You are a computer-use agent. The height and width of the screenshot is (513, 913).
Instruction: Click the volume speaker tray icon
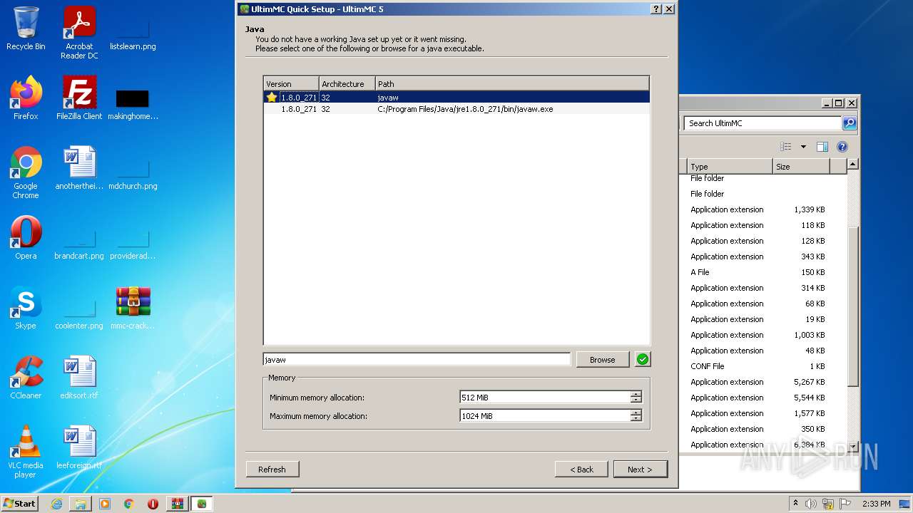[x=810, y=504]
